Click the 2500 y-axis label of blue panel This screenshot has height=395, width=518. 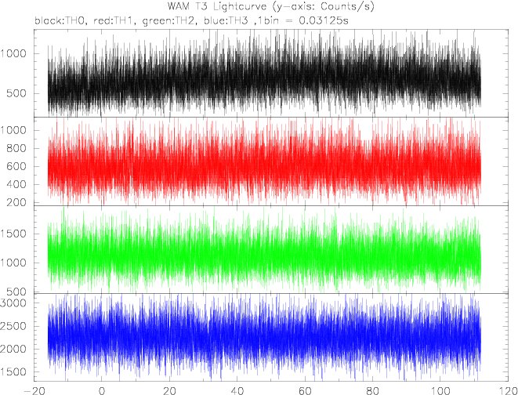pyautogui.click(x=13, y=326)
